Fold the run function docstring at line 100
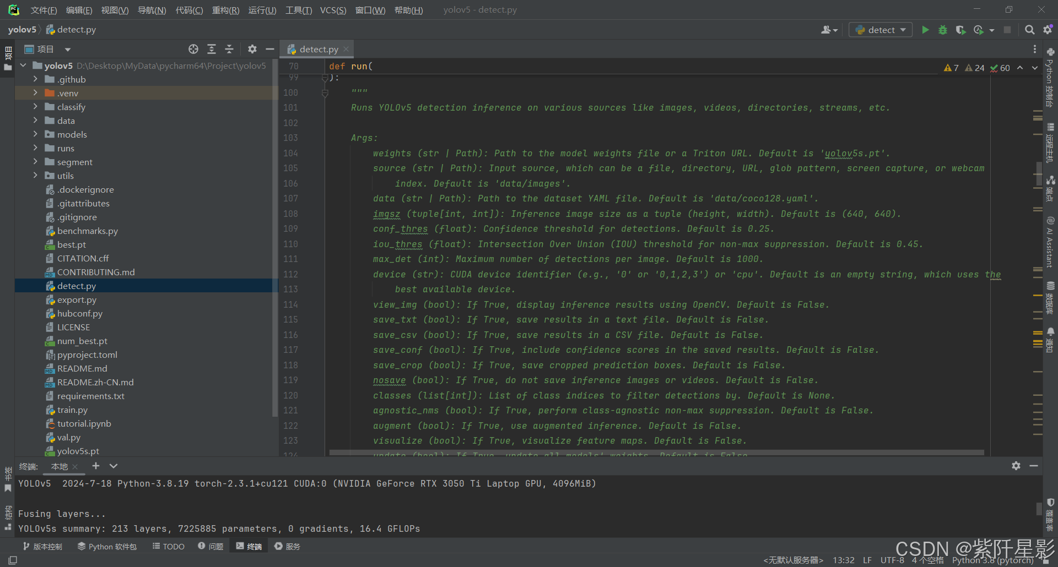 click(325, 93)
